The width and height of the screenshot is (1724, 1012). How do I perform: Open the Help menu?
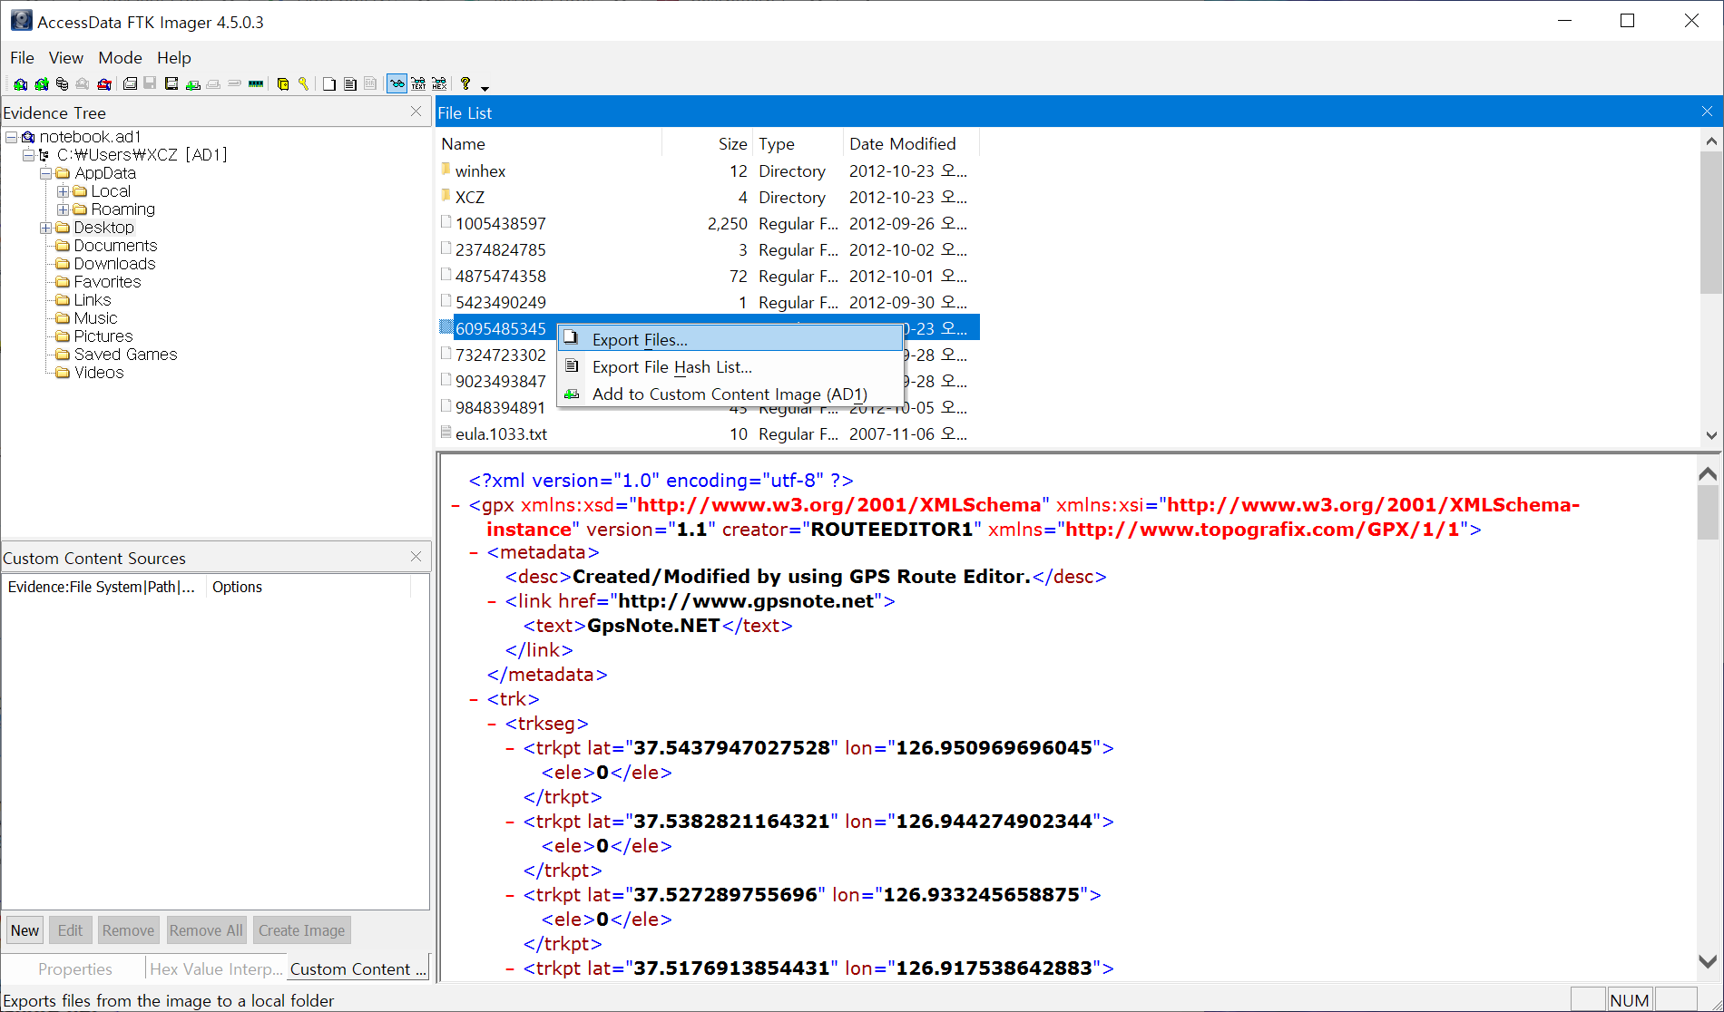pos(173,57)
